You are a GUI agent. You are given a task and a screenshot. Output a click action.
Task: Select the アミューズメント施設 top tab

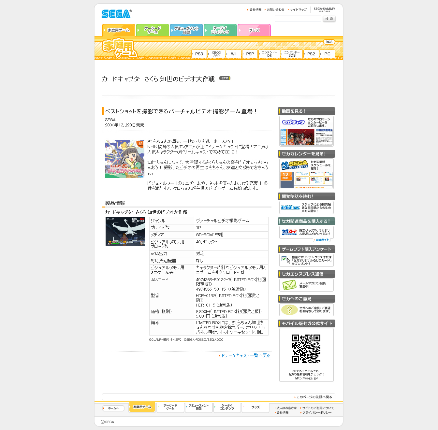click(x=186, y=30)
